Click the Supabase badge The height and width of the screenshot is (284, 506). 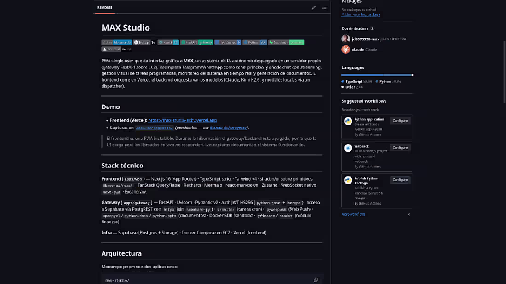(x=286, y=42)
